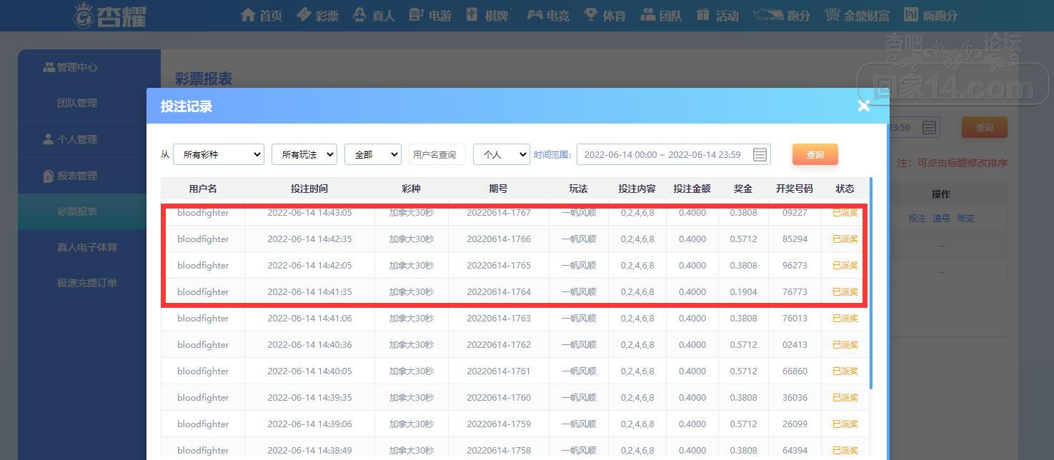Click draw number 36036
This screenshot has width=1054, height=460.
(x=795, y=398)
